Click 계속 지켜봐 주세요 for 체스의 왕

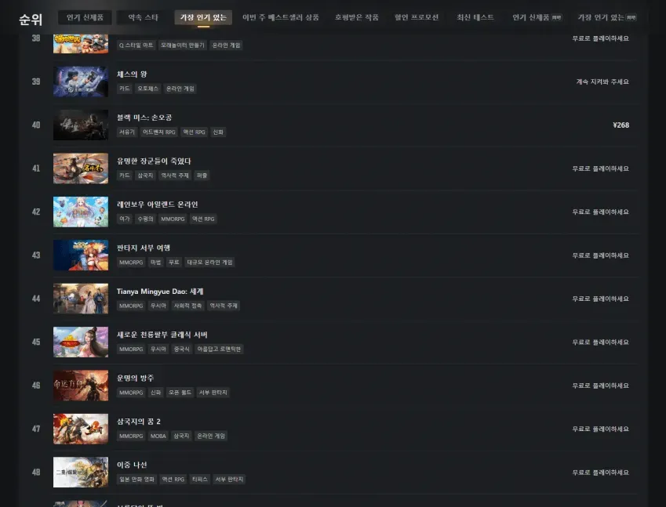(602, 81)
